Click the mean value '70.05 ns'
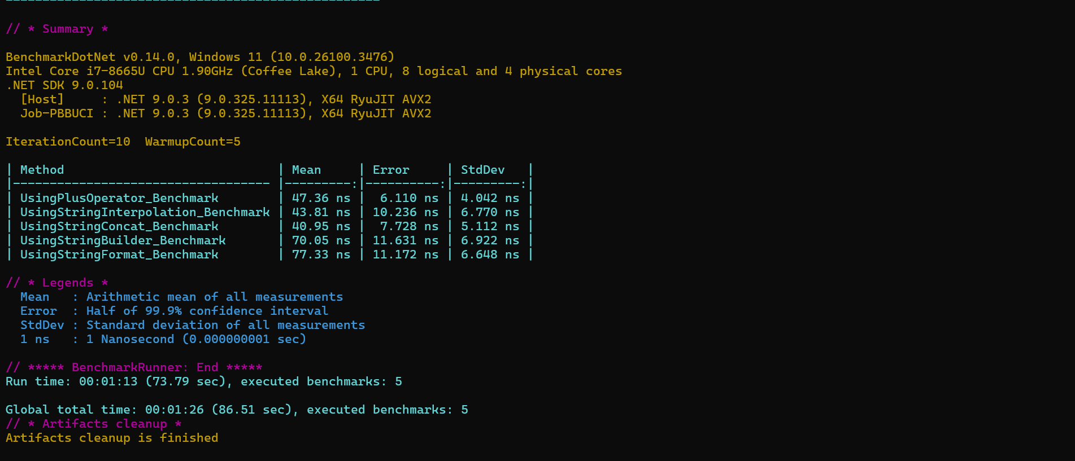The image size is (1075, 461). 321,240
